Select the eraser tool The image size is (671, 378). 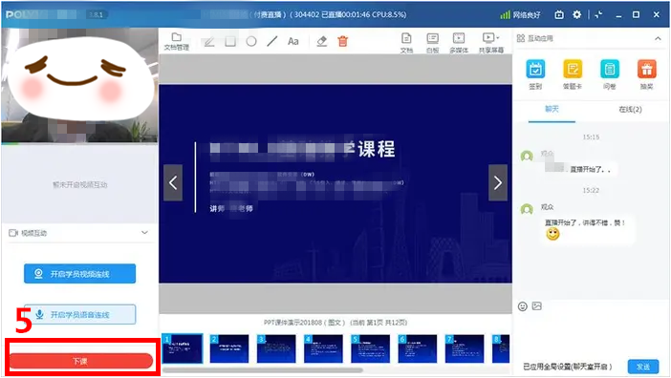tap(321, 41)
